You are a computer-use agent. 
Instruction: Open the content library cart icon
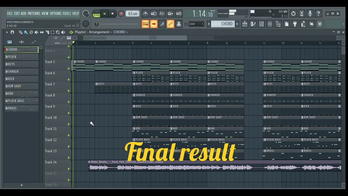pyautogui.click(x=320, y=24)
